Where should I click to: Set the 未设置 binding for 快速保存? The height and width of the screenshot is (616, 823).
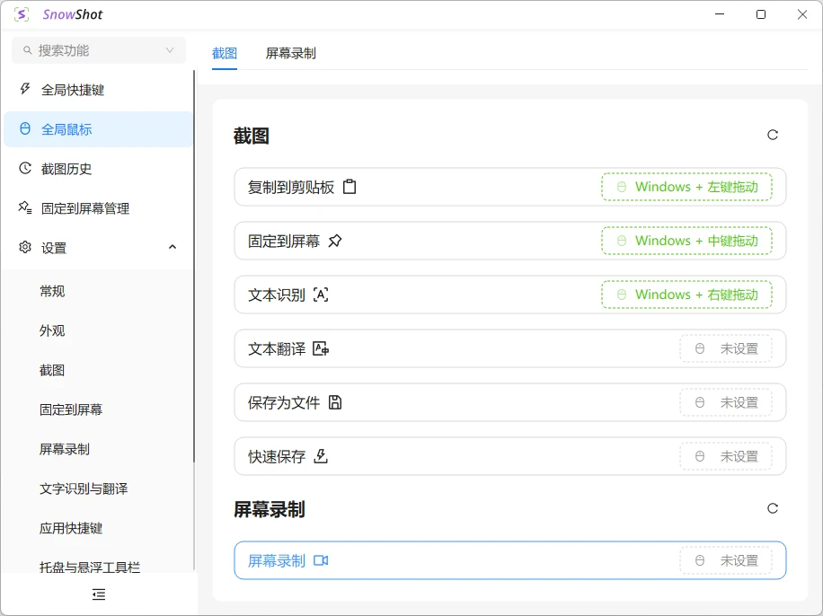[726, 456]
